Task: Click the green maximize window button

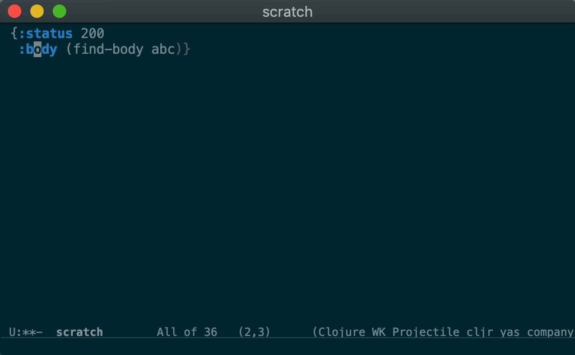Action: [59, 11]
